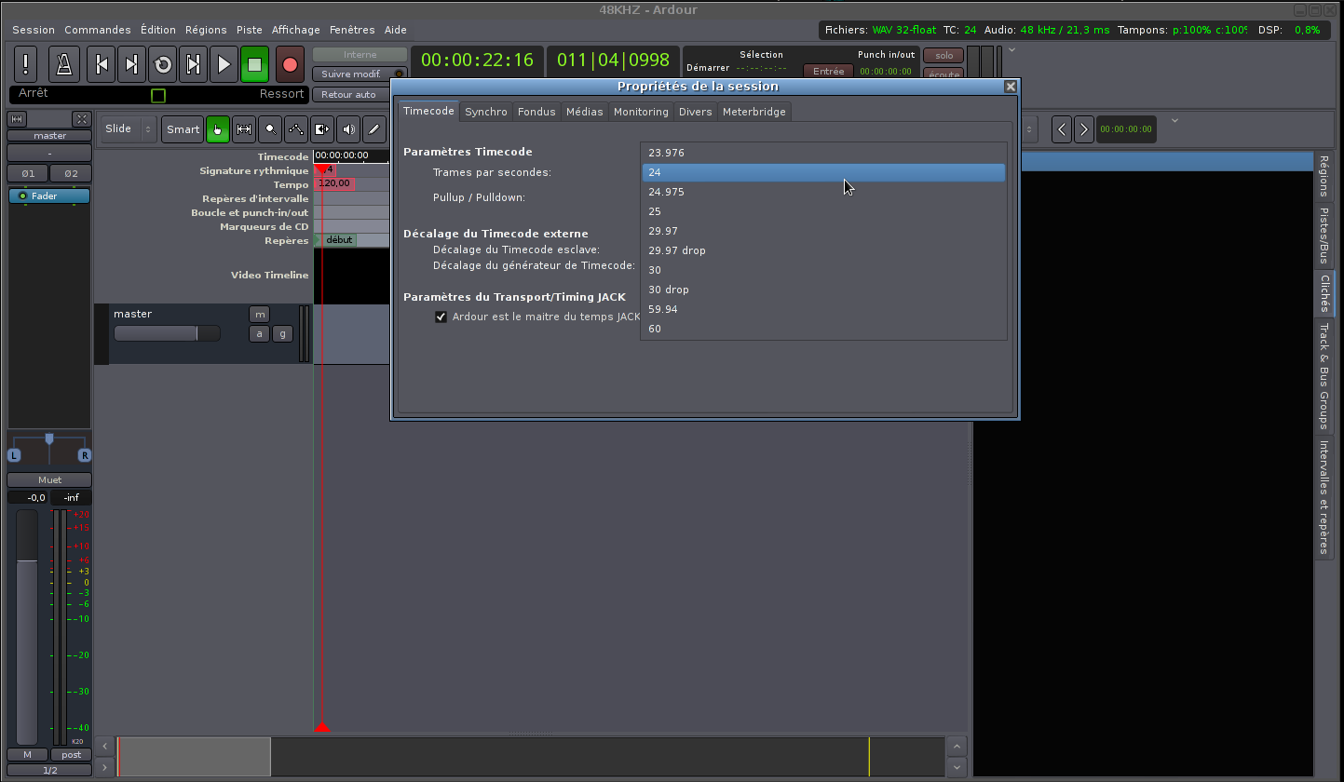Screen dimensions: 1344x782
Task: Choose 25 frames per second
Action: coord(823,211)
